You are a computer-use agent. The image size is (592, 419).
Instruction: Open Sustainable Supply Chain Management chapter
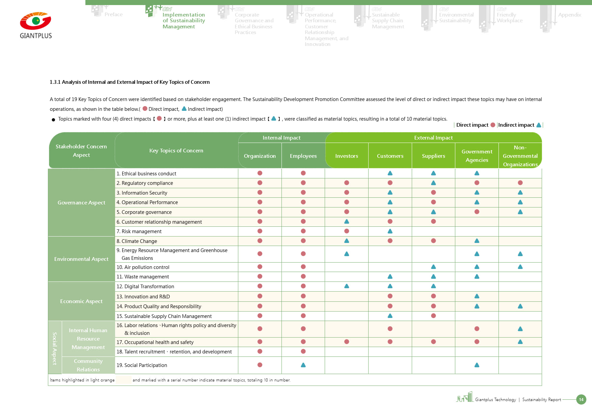coord(387,21)
